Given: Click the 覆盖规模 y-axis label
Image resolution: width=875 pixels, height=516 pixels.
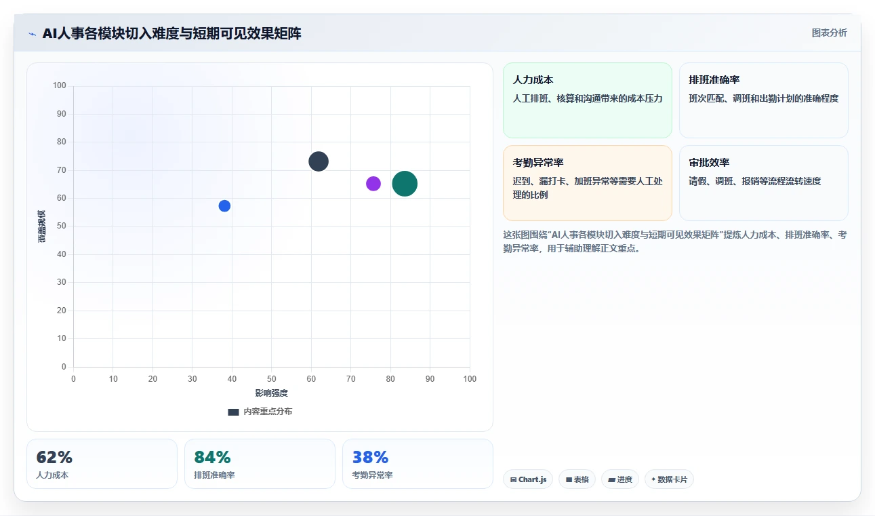Looking at the screenshot, I should (x=42, y=226).
